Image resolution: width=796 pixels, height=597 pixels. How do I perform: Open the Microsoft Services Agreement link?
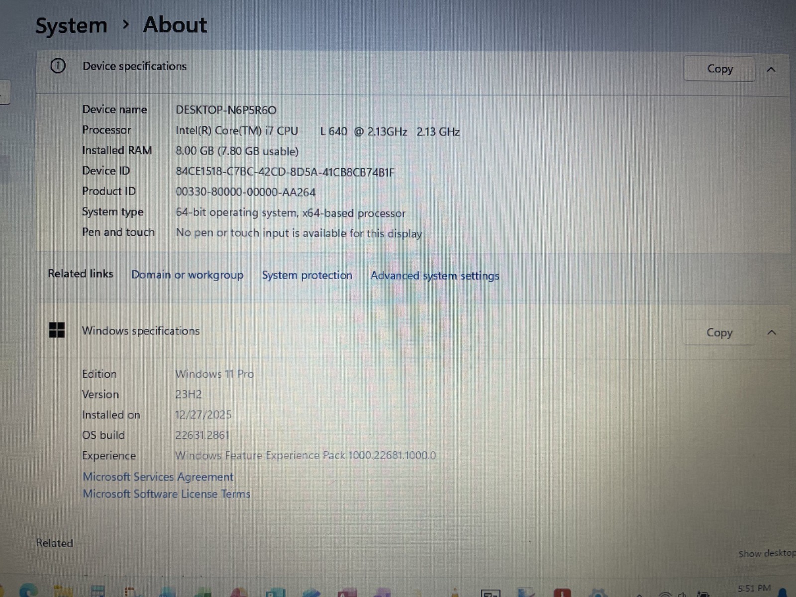point(158,477)
